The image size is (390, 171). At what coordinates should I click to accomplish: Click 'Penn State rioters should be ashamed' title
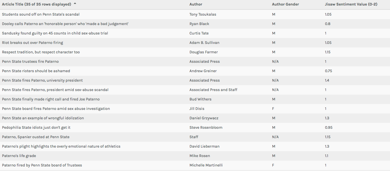36,71
